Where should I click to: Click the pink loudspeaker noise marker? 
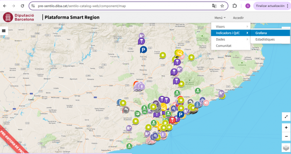pos(206,103)
